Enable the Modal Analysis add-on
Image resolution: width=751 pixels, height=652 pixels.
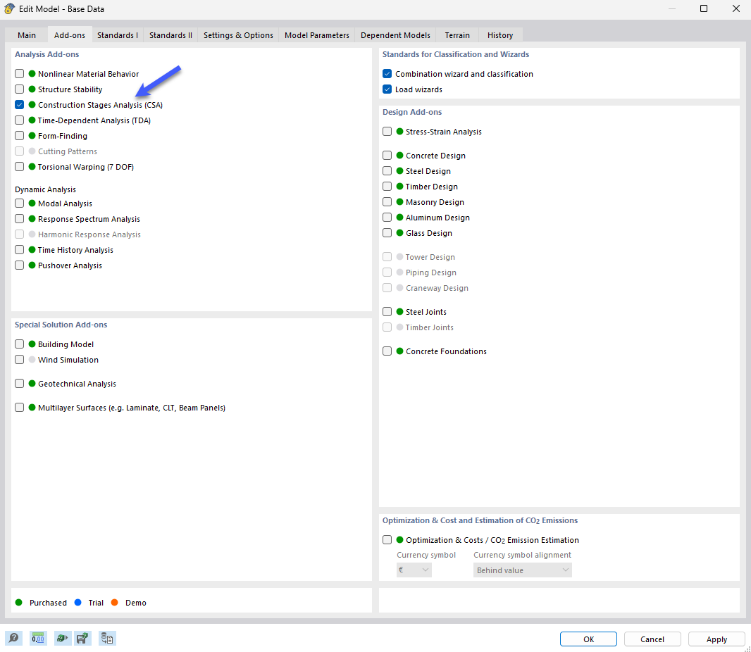coord(19,203)
